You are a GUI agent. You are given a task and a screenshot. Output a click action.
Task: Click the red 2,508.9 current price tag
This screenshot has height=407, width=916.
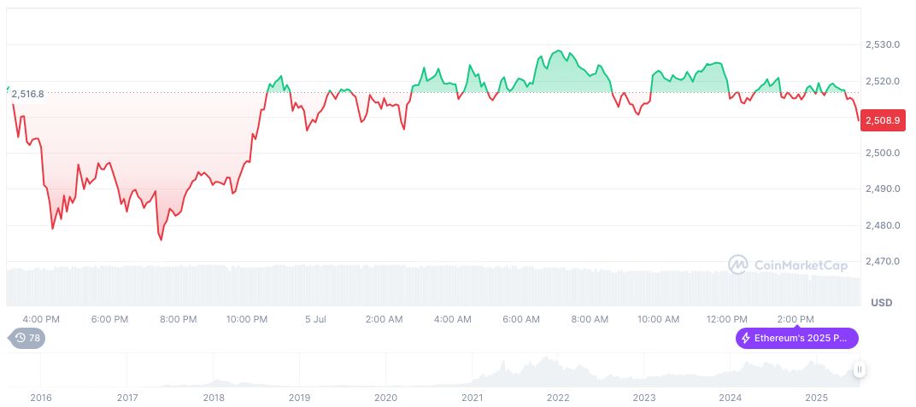[882, 120]
